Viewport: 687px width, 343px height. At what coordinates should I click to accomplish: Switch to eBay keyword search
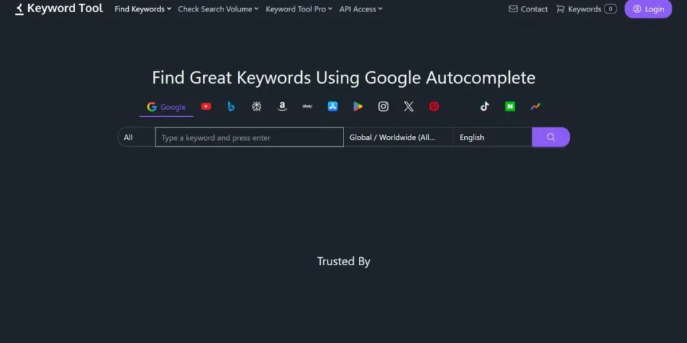[307, 107]
